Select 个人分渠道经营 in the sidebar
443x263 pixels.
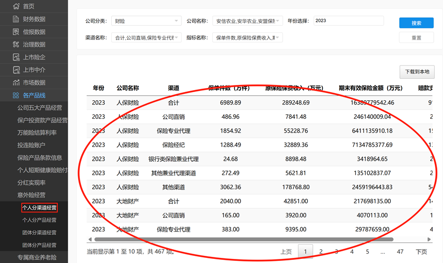coord(39,208)
